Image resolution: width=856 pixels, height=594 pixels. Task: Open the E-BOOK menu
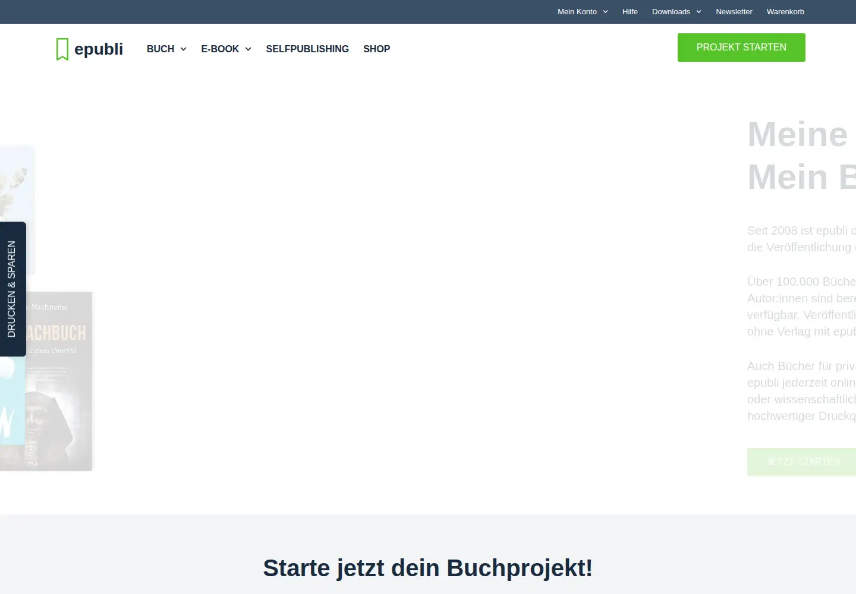[220, 49]
